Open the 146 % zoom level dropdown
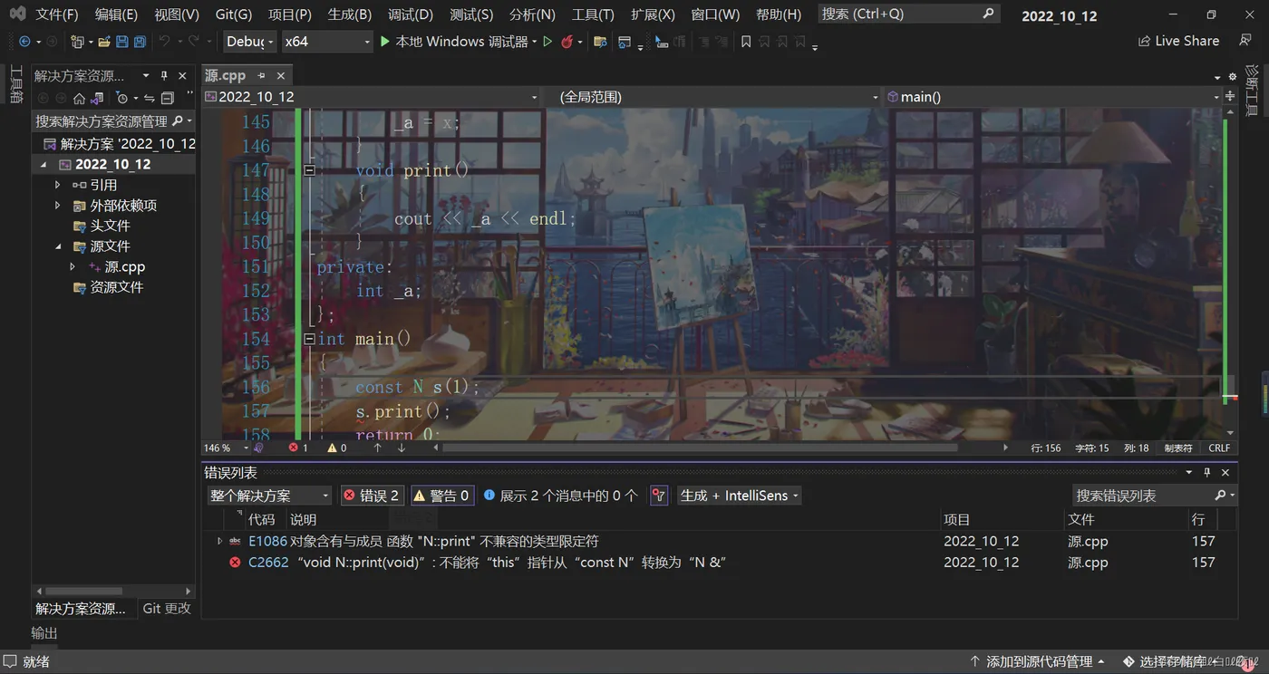 [x=226, y=448]
